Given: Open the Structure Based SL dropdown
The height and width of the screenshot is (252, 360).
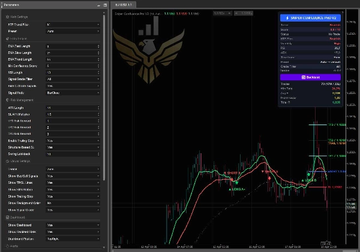Looking at the screenshot, I should tap(73, 147).
